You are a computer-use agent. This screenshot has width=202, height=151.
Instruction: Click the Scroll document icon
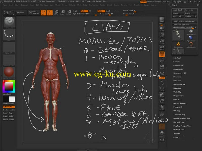[x=162, y=29]
